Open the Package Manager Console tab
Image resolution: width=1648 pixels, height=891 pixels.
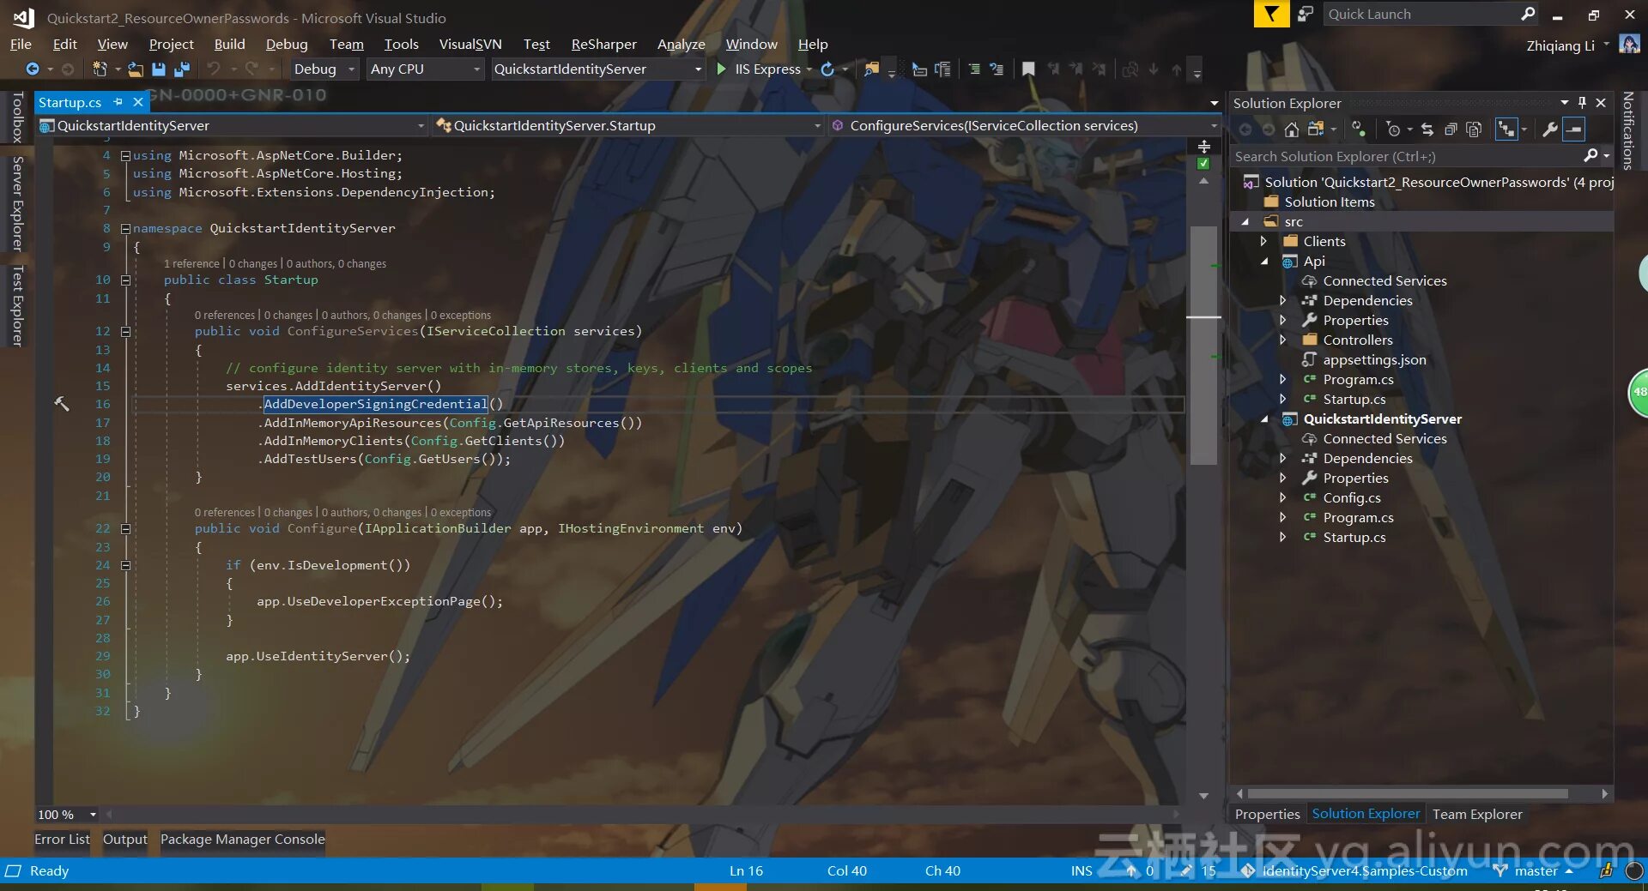click(x=243, y=840)
